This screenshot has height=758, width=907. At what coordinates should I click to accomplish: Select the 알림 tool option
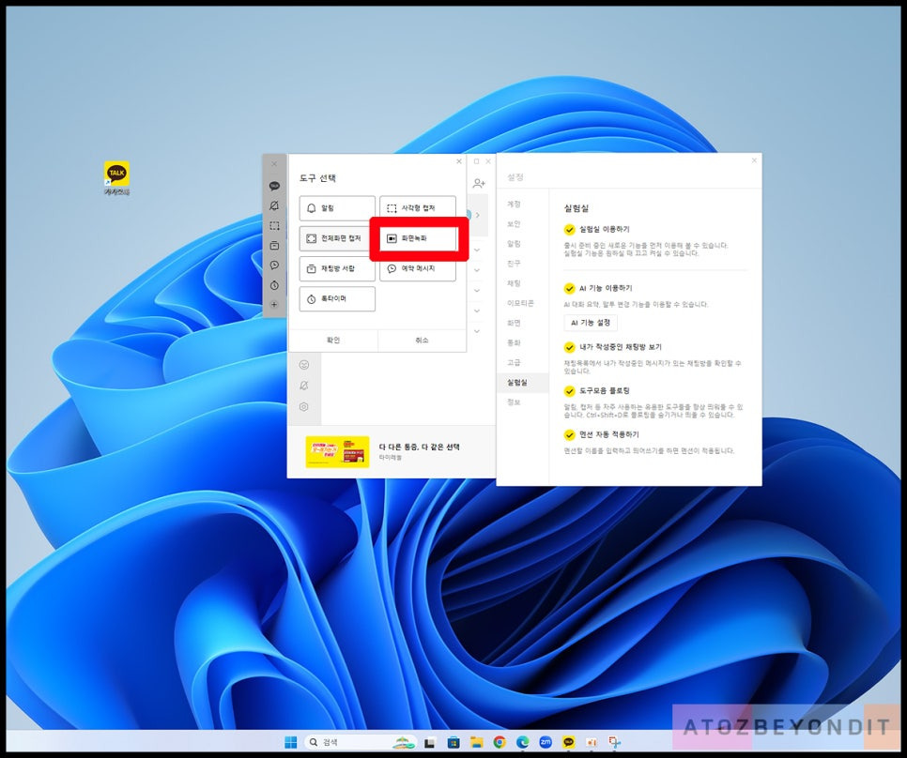[x=337, y=208]
